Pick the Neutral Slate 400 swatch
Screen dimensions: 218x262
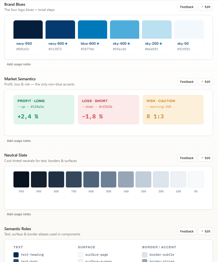126,179
